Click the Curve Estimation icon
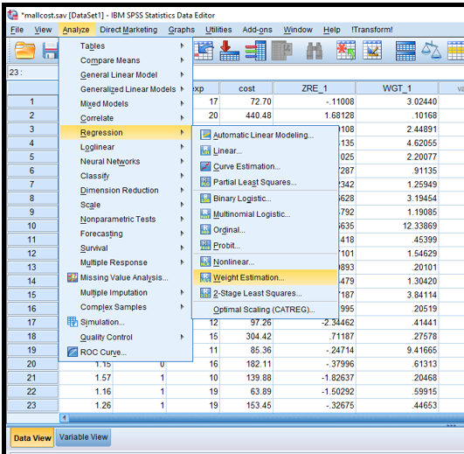Screen dimensions: 464x454 tap(205, 166)
